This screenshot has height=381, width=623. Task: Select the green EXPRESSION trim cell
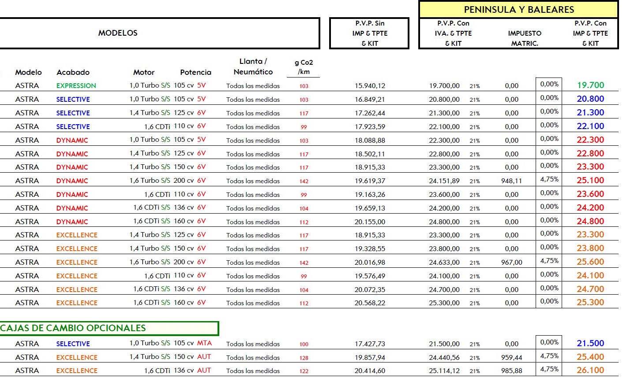76,86
